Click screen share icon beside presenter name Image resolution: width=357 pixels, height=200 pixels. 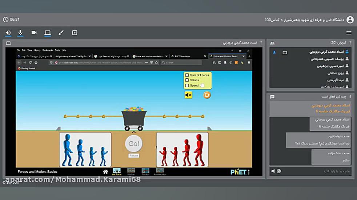point(285,53)
